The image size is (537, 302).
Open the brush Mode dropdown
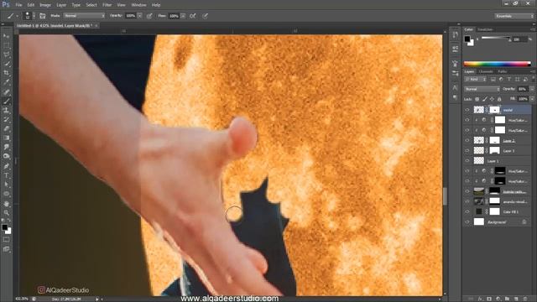[84, 16]
